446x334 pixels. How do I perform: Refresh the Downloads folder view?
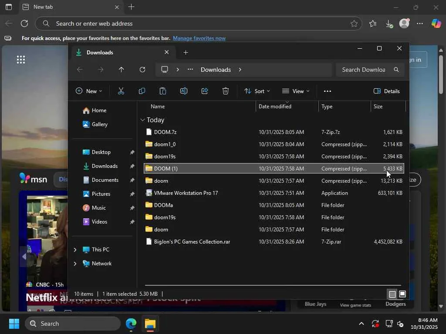point(142,70)
